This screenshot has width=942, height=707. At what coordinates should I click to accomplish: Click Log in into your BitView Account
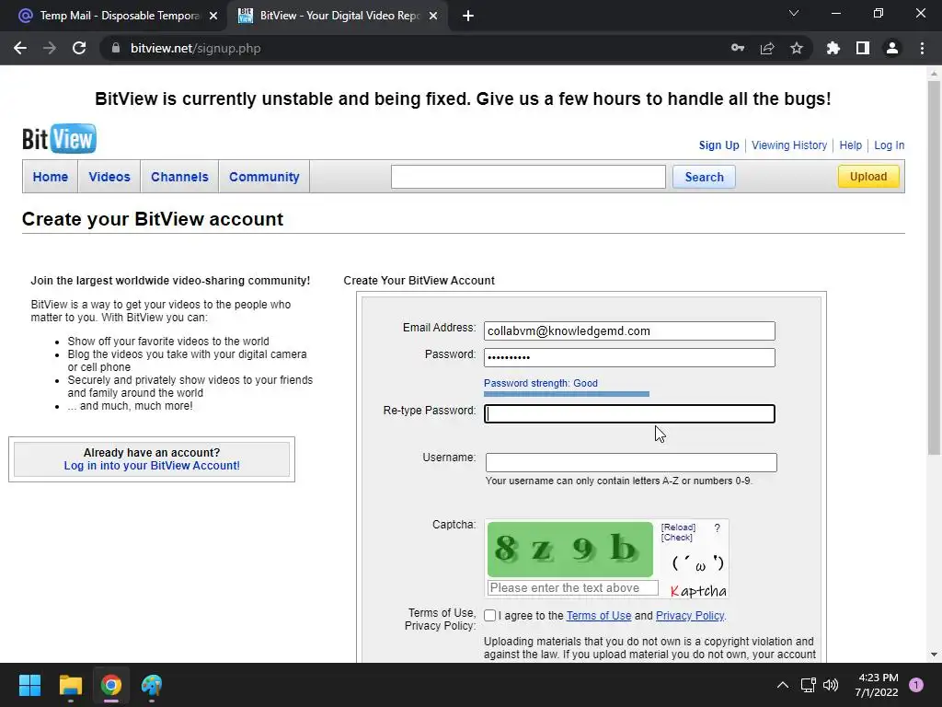coord(152,465)
